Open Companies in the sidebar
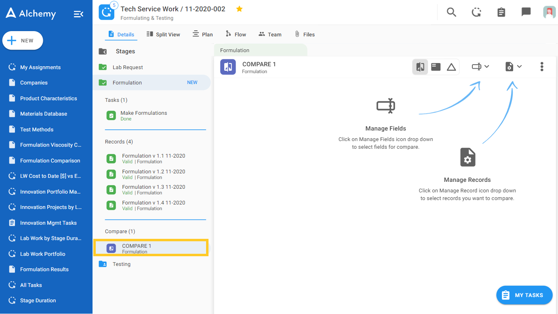558x314 pixels. tap(34, 83)
